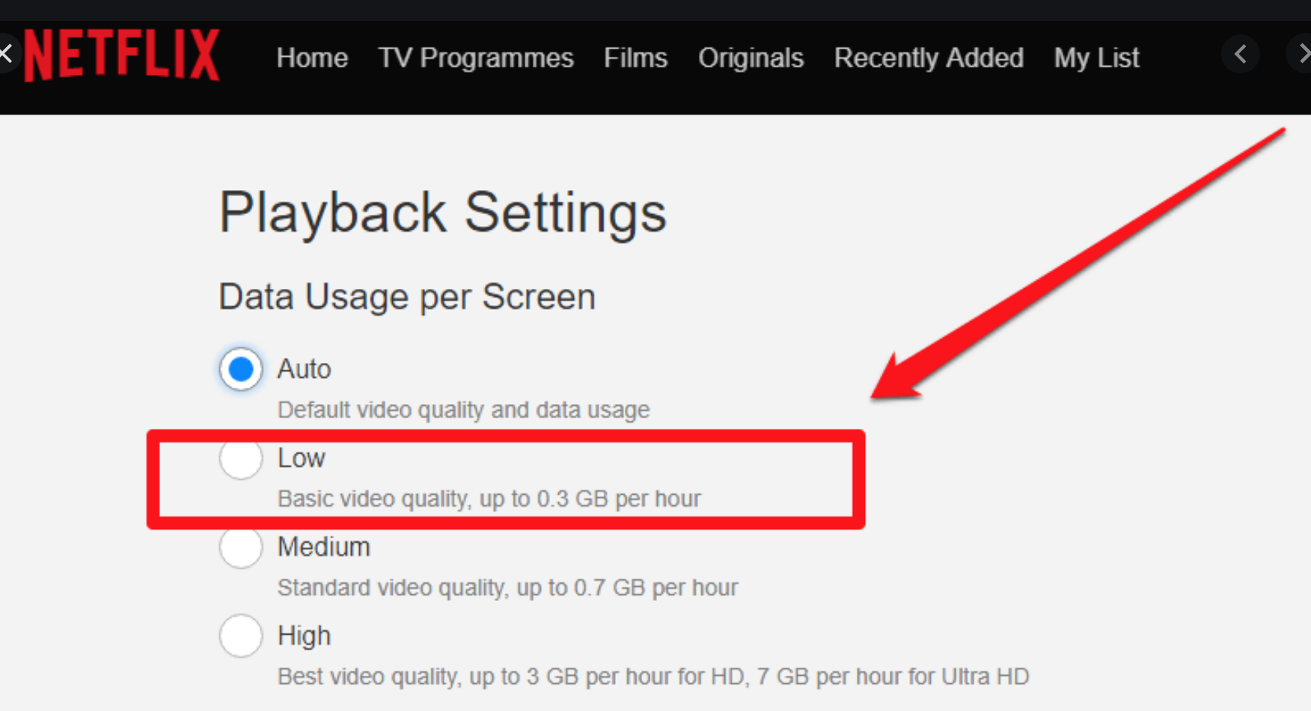Click the 'Best video quality' description text
Image resolution: width=1311 pixels, height=711 pixels.
point(653,677)
